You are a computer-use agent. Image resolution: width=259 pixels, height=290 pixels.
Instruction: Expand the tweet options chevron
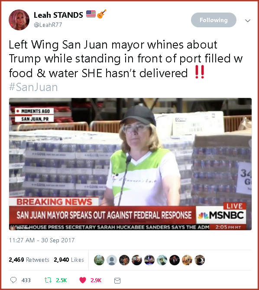(248, 20)
